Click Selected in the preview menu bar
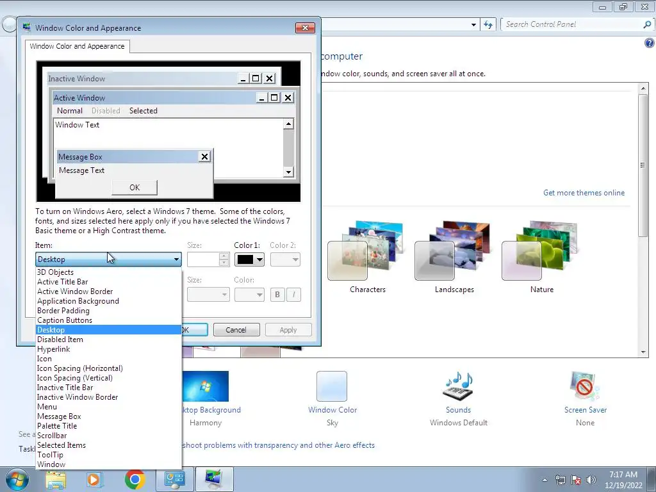This screenshot has width=656, height=492. (143, 111)
